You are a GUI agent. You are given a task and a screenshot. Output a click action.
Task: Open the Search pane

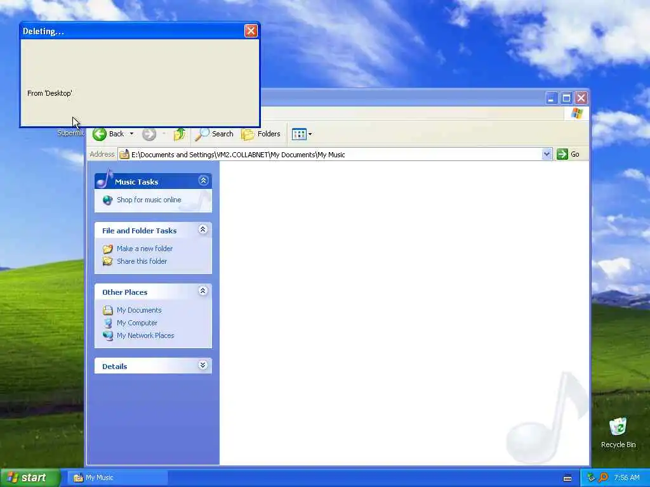click(x=215, y=134)
